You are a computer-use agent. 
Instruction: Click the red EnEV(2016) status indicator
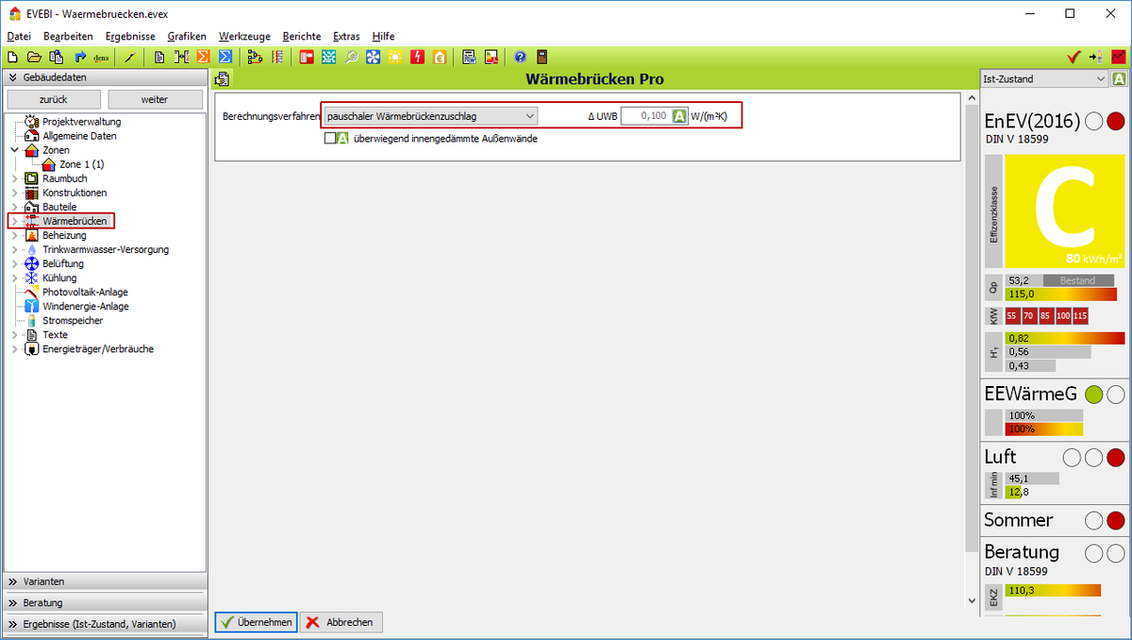pyautogui.click(x=1115, y=121)
